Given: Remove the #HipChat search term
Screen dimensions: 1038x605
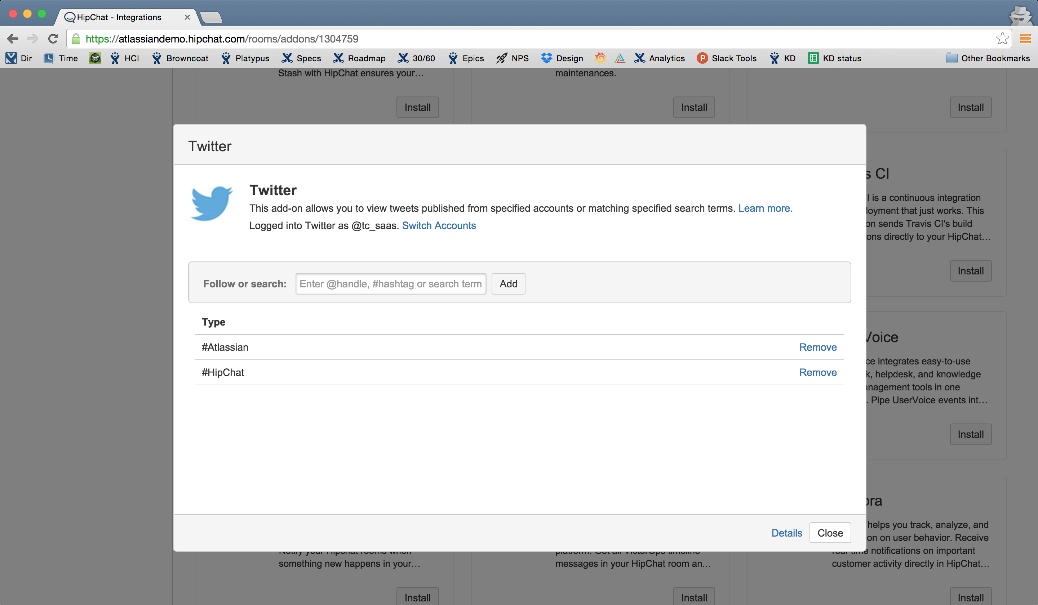Looking at the screenshot, I should tap(817, 372).
